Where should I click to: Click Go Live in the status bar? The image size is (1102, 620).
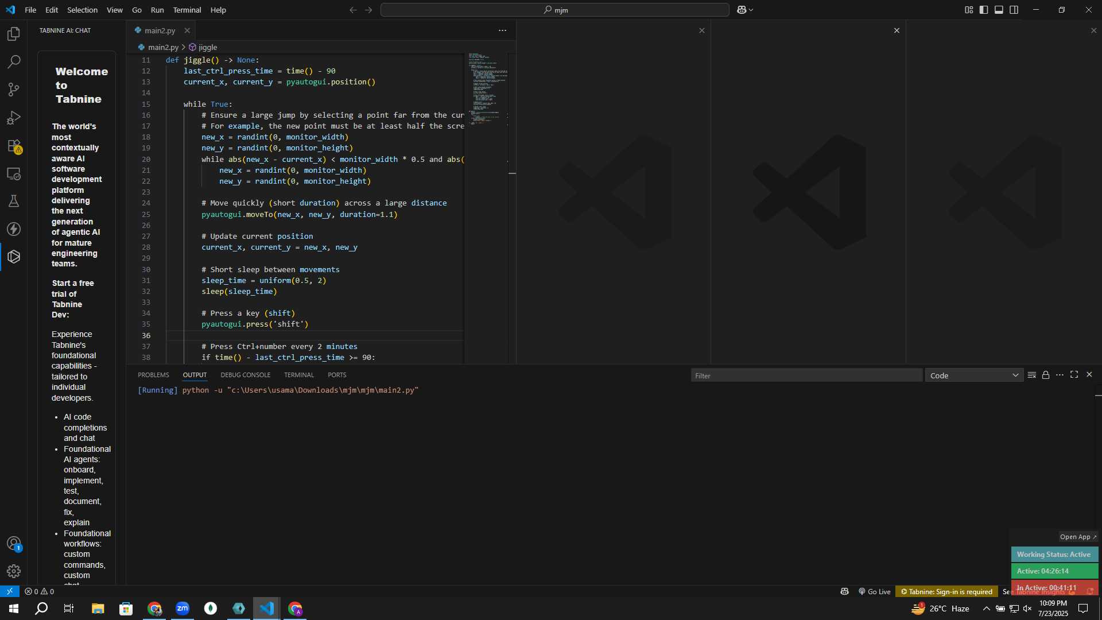[874, 591]
